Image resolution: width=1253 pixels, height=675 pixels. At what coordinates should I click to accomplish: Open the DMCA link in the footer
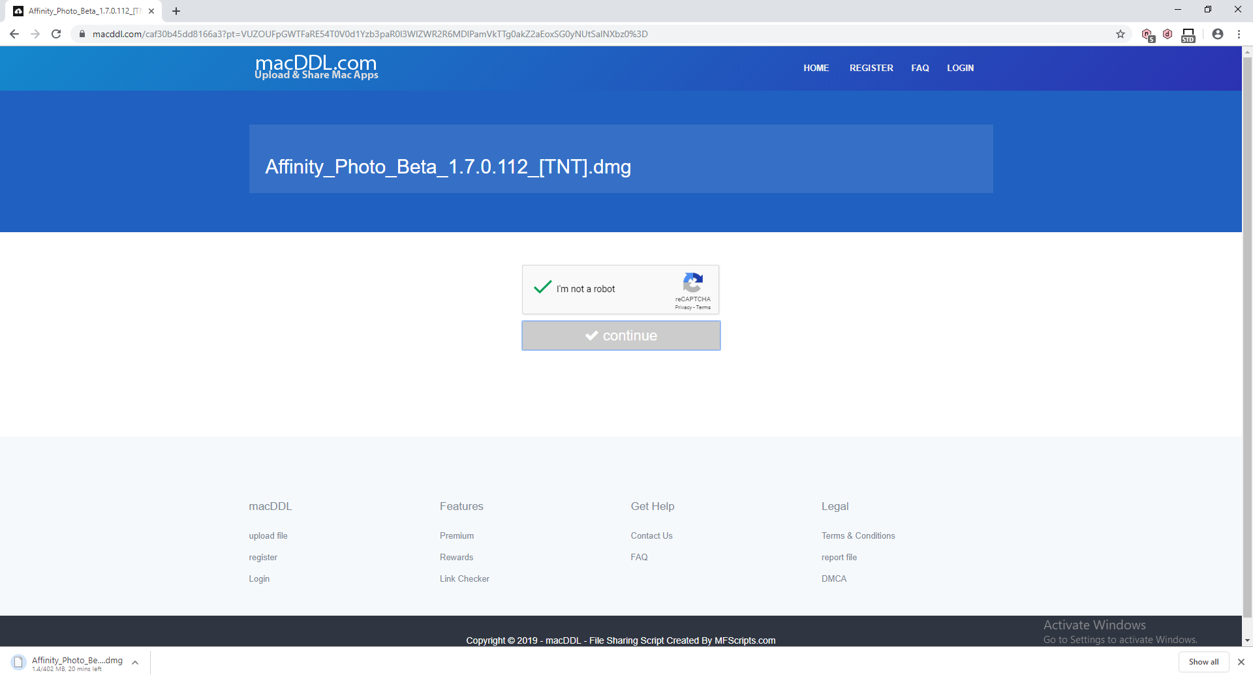point(833,578)
